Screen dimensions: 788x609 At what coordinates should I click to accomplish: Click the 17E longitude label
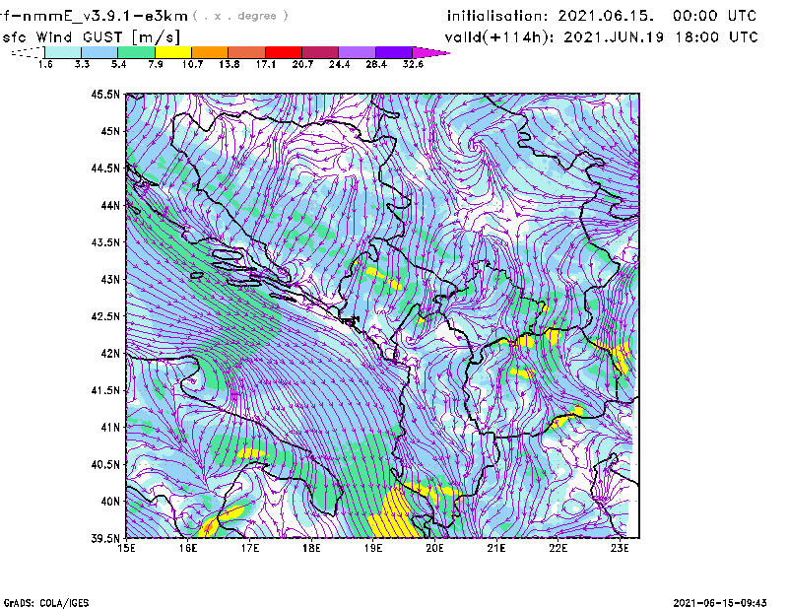[250, 548]
